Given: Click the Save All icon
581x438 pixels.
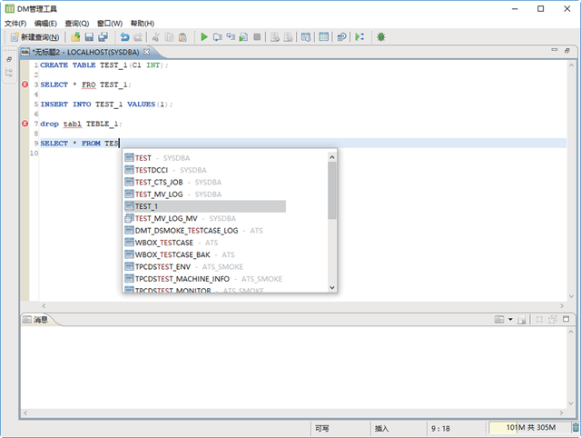Looking at the screenshot, I should (x=103, y=37).
